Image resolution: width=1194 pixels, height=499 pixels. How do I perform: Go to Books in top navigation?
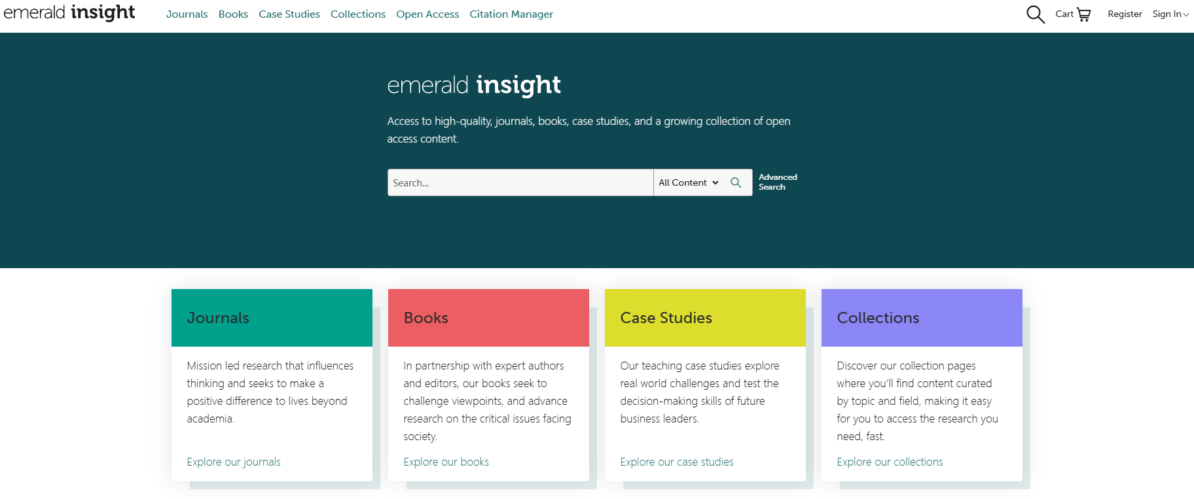coord(233,14)
